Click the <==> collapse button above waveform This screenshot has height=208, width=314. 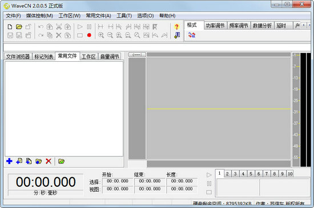(137, 55)
